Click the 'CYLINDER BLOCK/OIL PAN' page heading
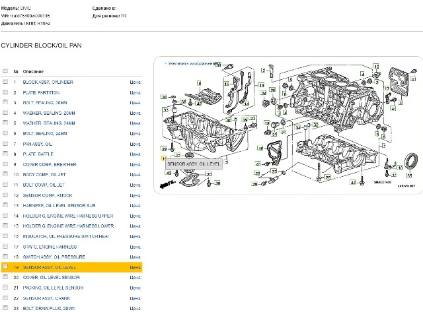The width and height of the screenshot is (423, 312). click(41, 46)
